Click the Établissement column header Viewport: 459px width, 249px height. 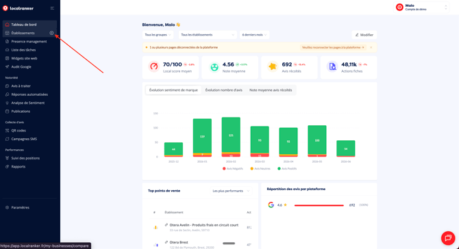click(x=174, y=213)
